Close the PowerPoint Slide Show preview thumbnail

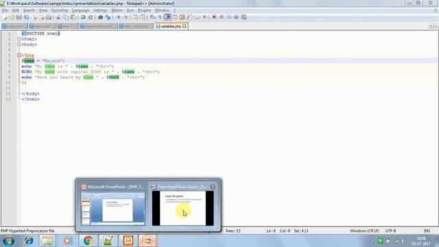(x=213, y=187)
